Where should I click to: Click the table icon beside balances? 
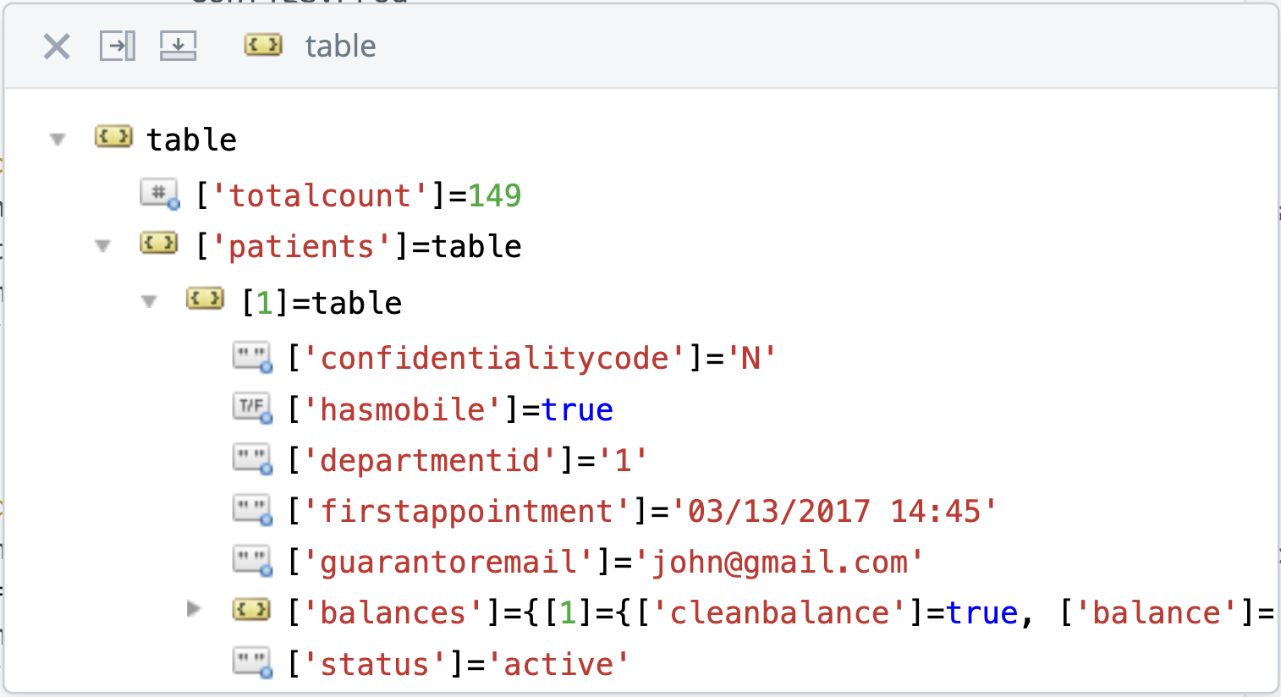point(252,610)
